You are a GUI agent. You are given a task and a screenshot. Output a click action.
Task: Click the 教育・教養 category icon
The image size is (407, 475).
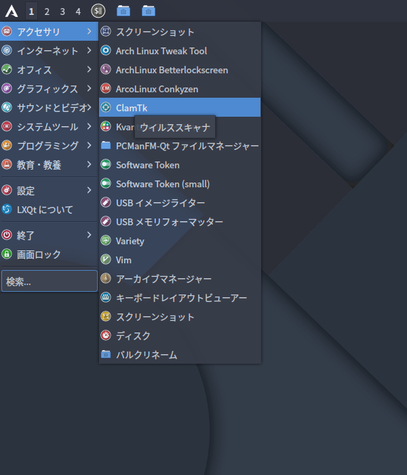(7, 164)
